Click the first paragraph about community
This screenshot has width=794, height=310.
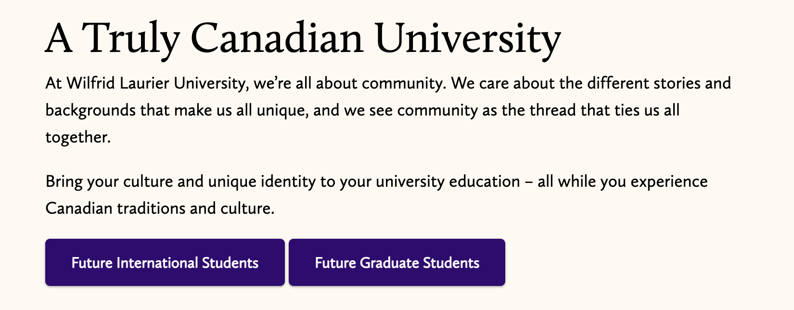(337, 109)
